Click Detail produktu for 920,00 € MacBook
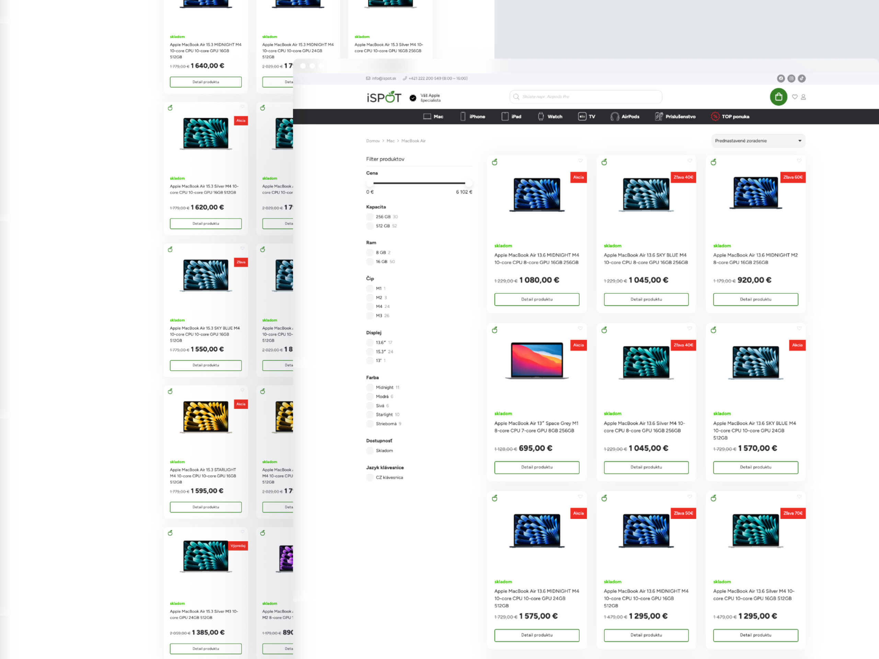The height and width of the screenshot is (659, 879). click(755, 299)
